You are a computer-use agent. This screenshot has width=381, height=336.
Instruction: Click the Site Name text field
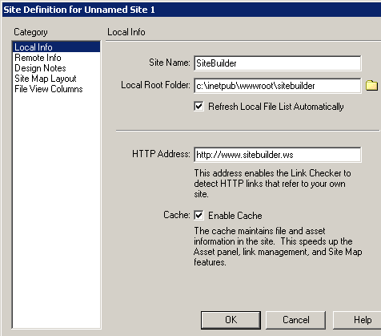tap(278, 63)
